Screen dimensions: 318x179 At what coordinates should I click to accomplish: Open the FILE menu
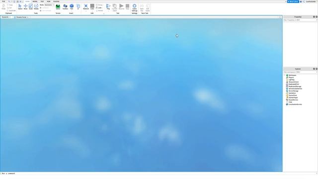pyautogui.click(x=3, y=1)
